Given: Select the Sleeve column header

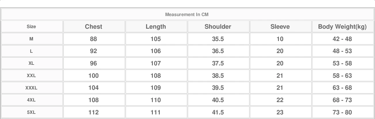Looking at the screenshot, I should 280,27.
